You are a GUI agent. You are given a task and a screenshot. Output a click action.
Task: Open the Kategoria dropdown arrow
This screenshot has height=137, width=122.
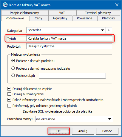click(102, 30)
